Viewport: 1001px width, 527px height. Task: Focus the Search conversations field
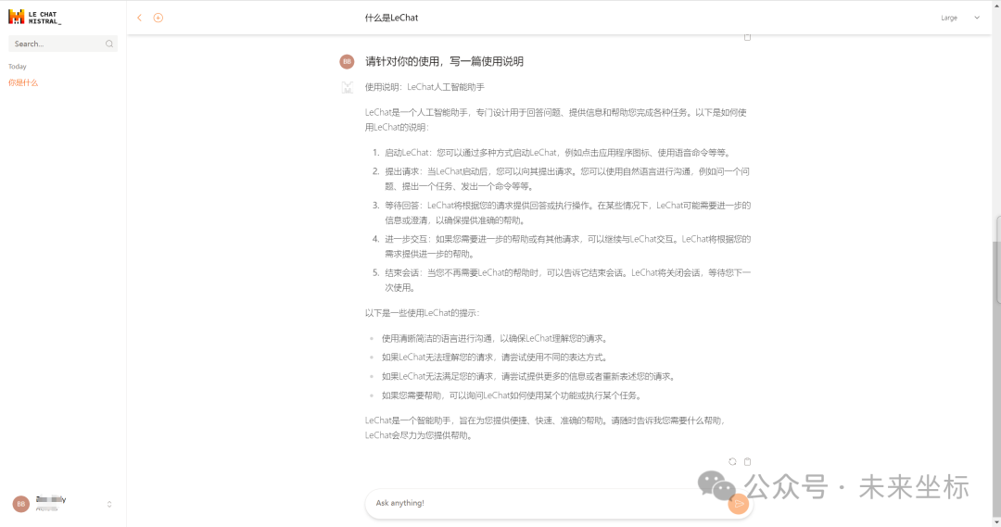tap(63, 44)
